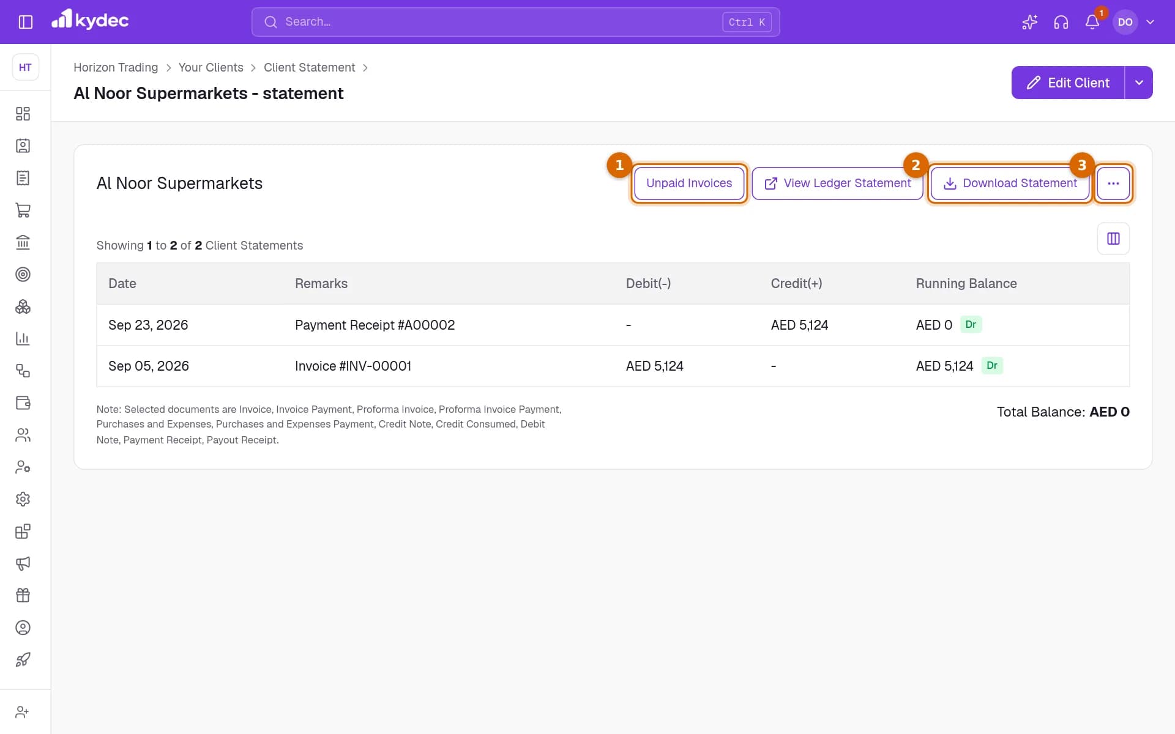Click the Total Balance AED 0 text
This screenshot has height=734, width=1175.
point(1063,412)
